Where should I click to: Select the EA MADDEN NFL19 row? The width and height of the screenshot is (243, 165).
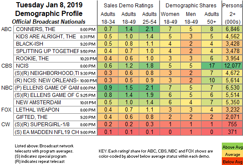tap(128, 132)
